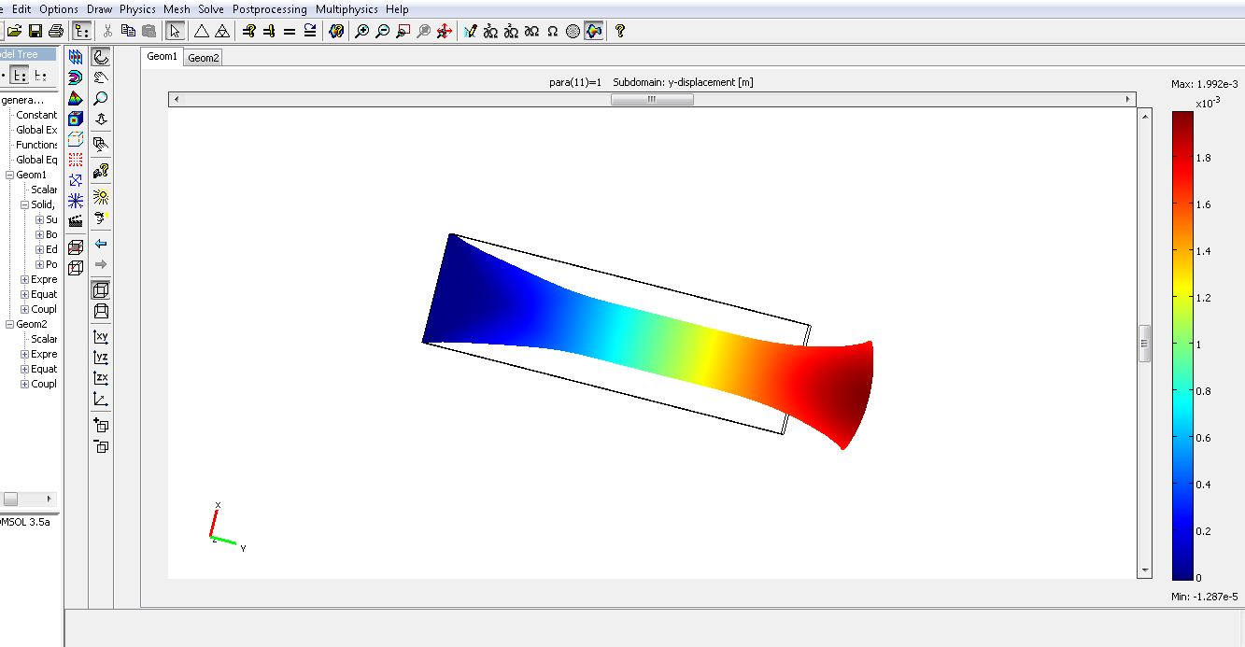Screen dimensions: 1245x647
Task: Open the Mesh menu
Action: click(177, 8)
